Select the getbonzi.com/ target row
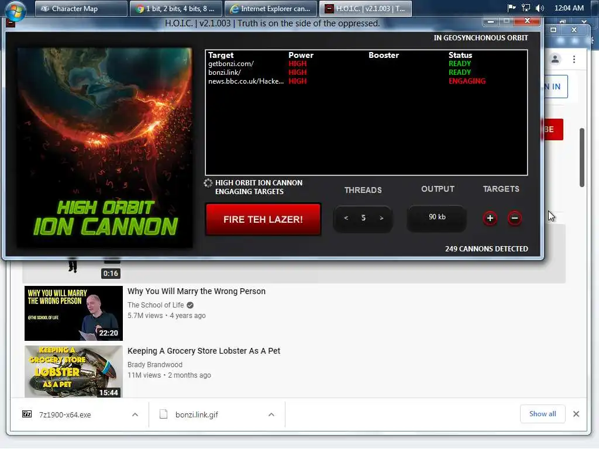 pos(366,64)
